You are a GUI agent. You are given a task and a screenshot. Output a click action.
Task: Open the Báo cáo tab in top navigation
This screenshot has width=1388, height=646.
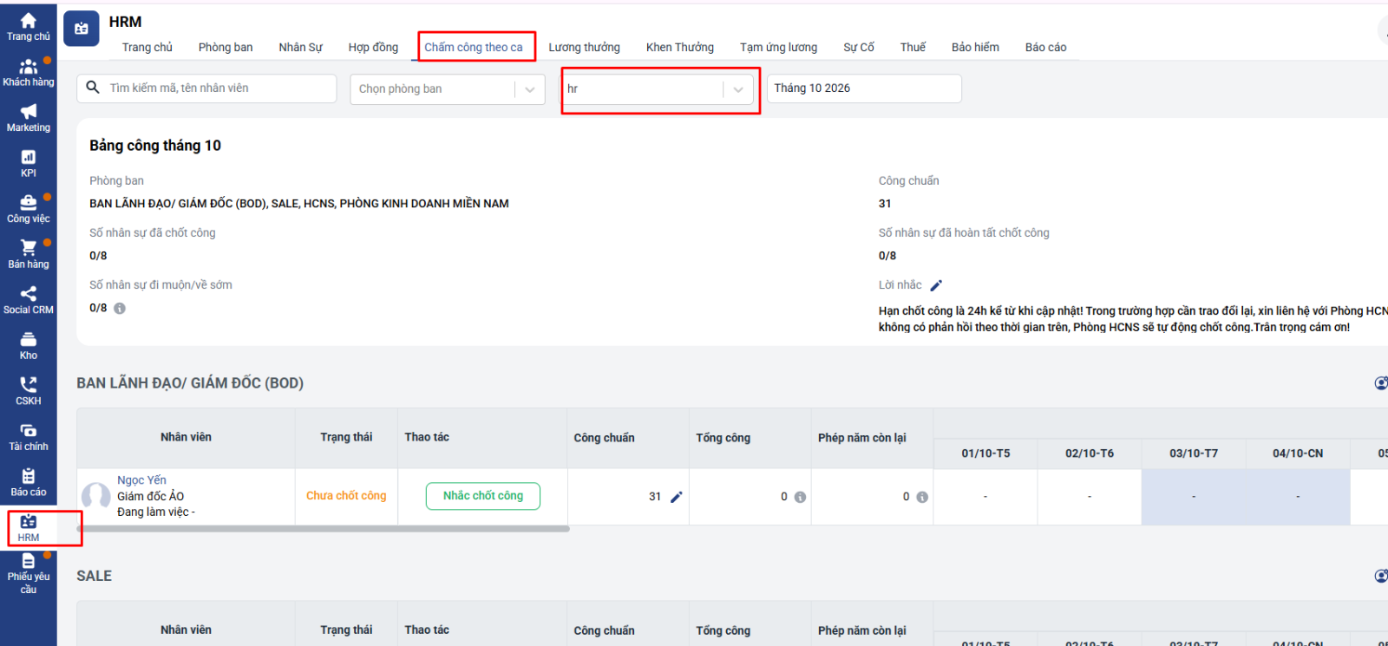[x=1045, y=47]
